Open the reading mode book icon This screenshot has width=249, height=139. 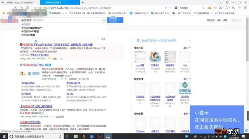pos(27,8)
